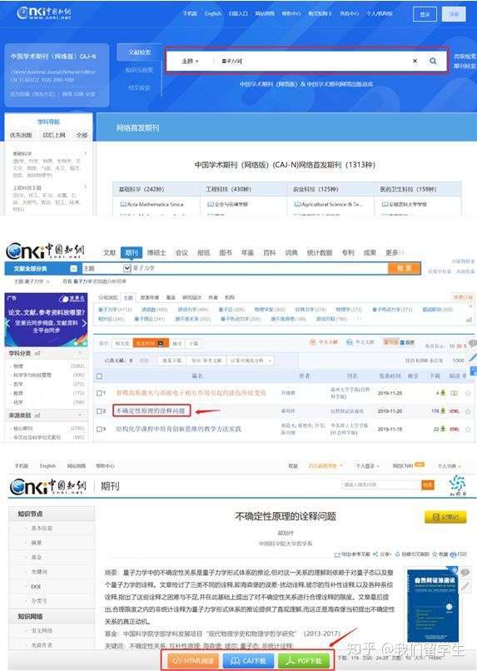Click the 基础科学 (242种) column header
Screen dimensions: 477x671
(142, 189)
